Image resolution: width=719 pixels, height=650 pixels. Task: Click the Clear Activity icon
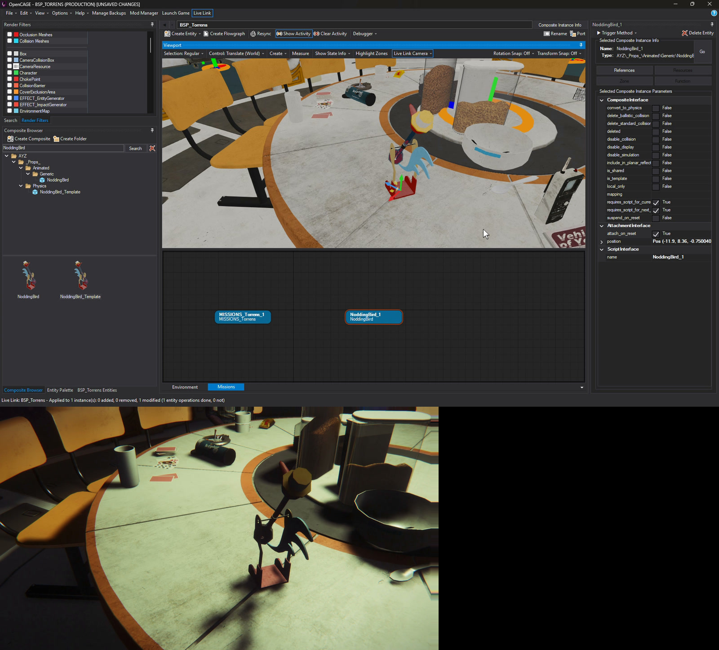(x=316, y=34)
